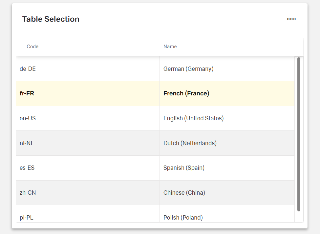Click the en-US code cell
The width and height of the screenshot is (320, 234).
coord(28,118)
